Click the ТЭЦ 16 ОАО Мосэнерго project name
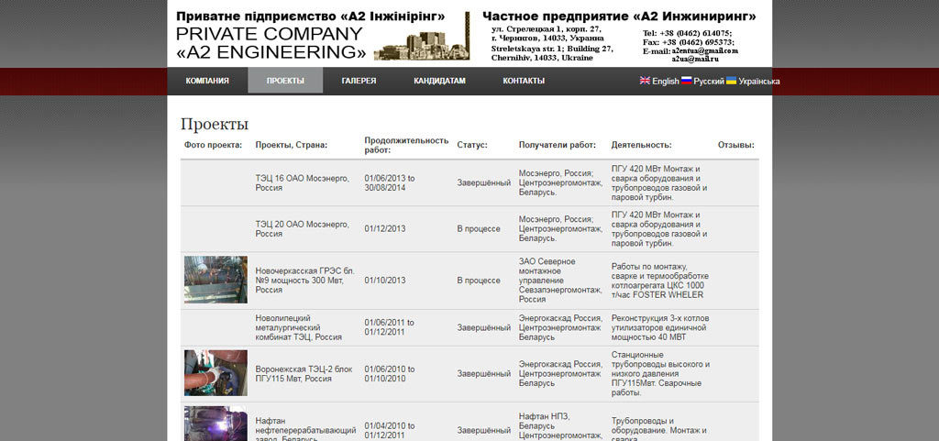Viewport: 939px width, 441px height. click(x=302, y=183)
